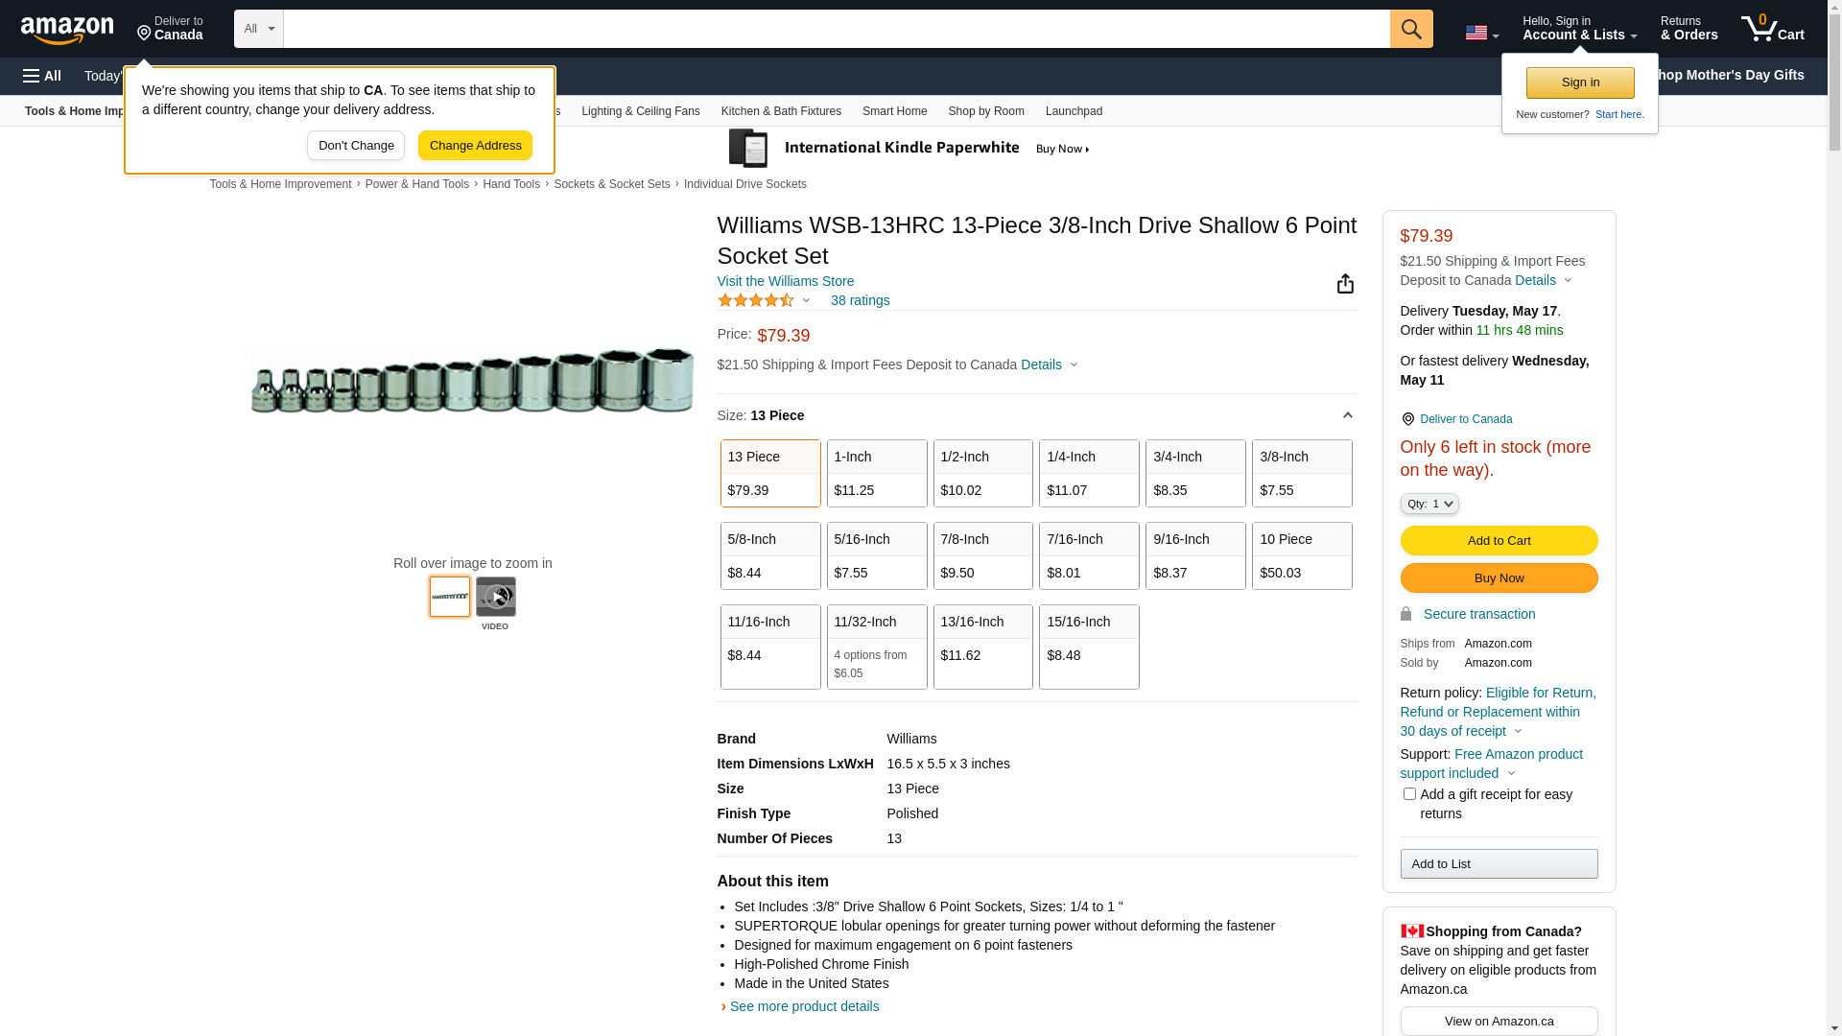Open the All hamburger menu

(42, 76)
